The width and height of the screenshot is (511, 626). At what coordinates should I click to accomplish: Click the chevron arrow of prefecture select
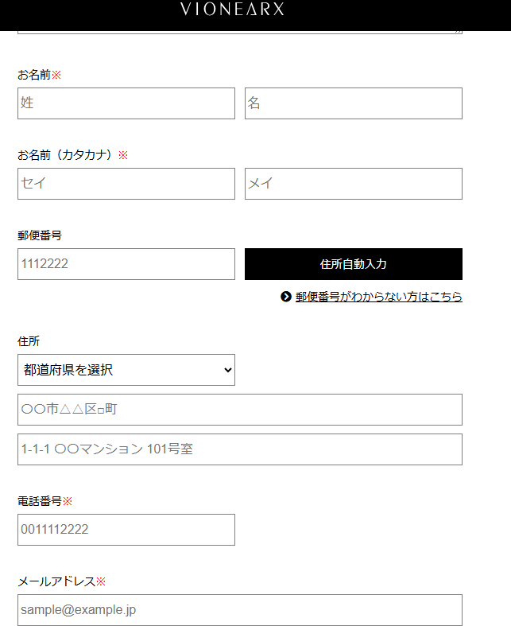click(228, 370)
